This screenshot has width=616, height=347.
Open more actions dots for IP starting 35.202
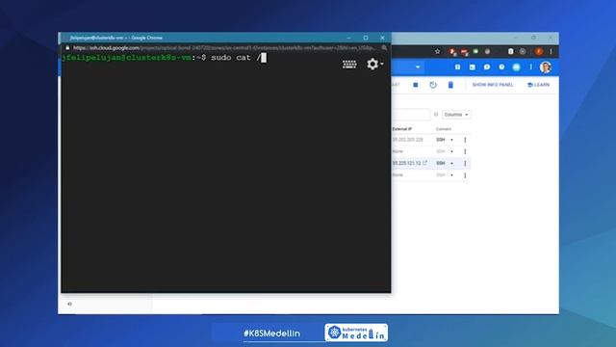[465, 140]
